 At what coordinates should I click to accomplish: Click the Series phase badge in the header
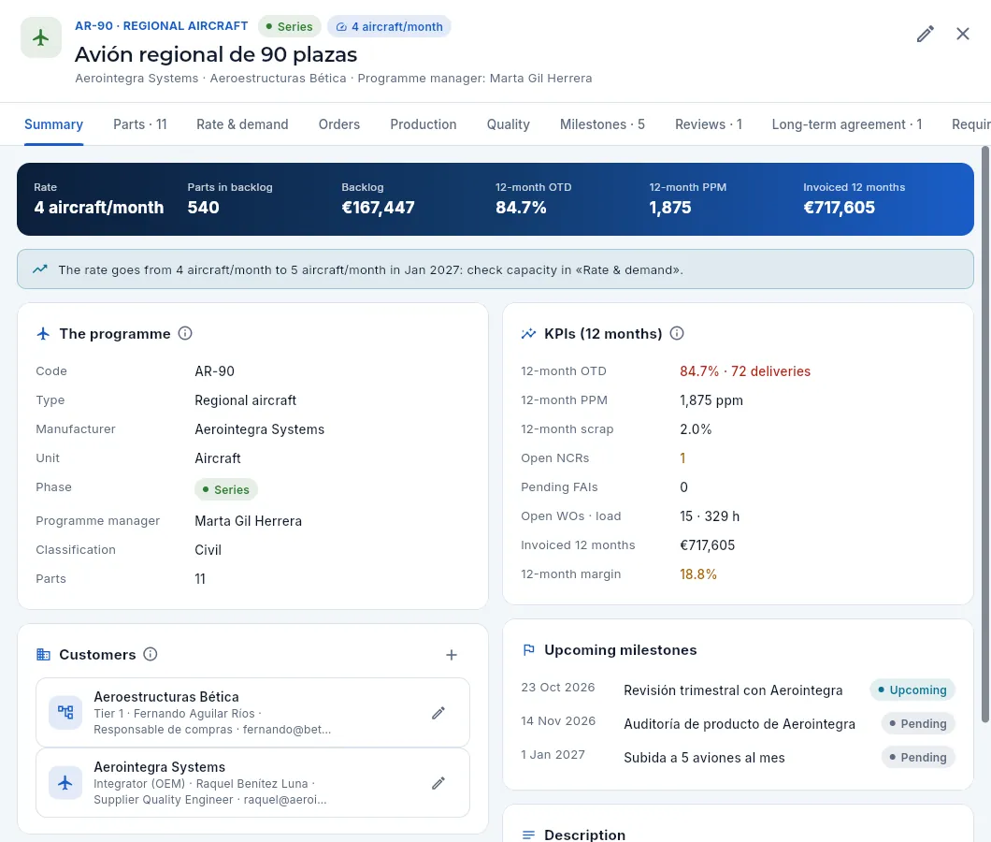click(290, 26)
